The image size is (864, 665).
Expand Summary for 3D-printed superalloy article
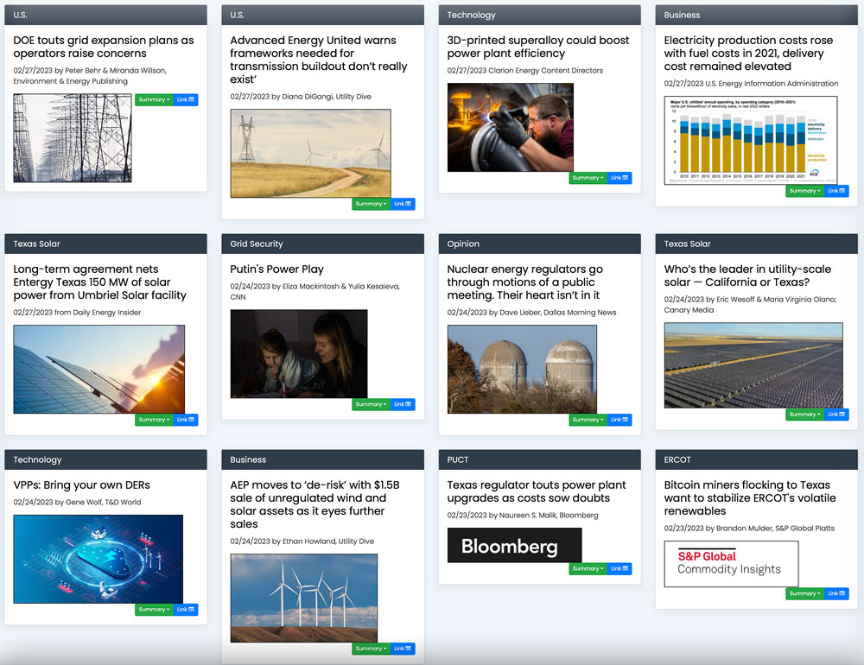pyautogui.click(x=588, y=178)
